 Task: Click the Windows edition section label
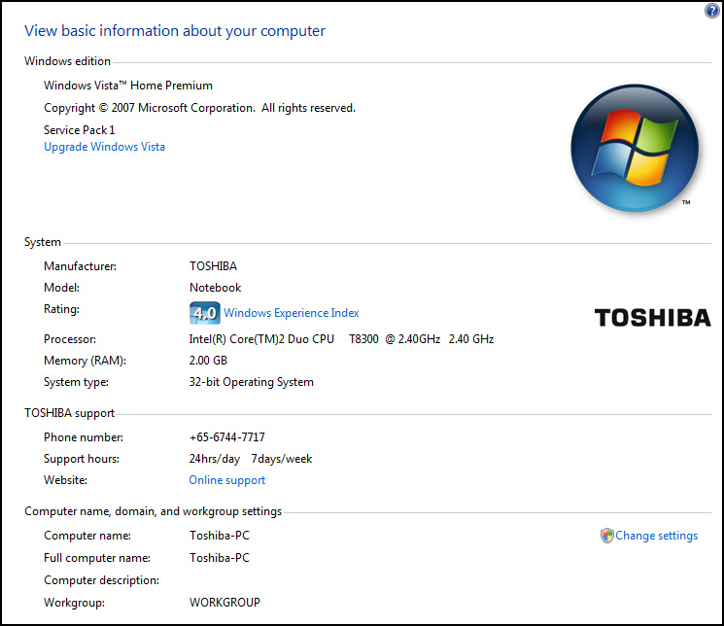(x=67, y=61)
